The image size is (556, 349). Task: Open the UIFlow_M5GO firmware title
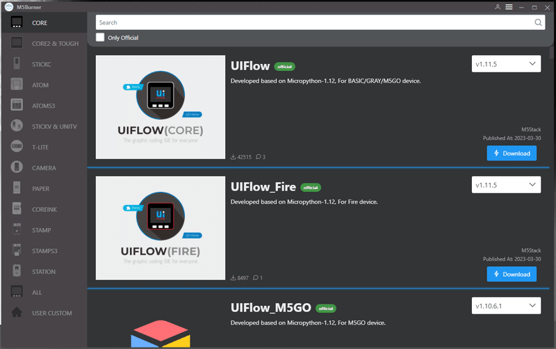click(x=270, y=308)
